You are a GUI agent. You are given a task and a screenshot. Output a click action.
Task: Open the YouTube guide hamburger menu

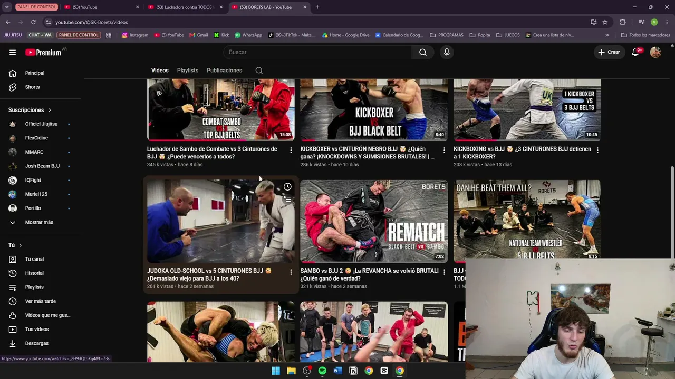tap(13, 52)
